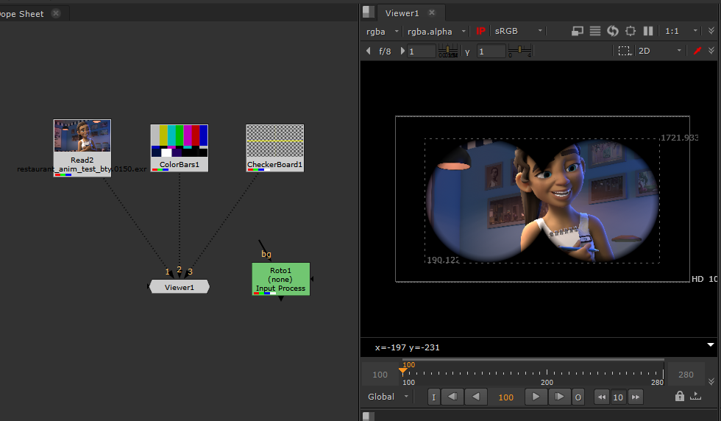Viewport: 721px width, 421px height.
Task: Increase gain with right f-stop arrow
Action: 402,51
